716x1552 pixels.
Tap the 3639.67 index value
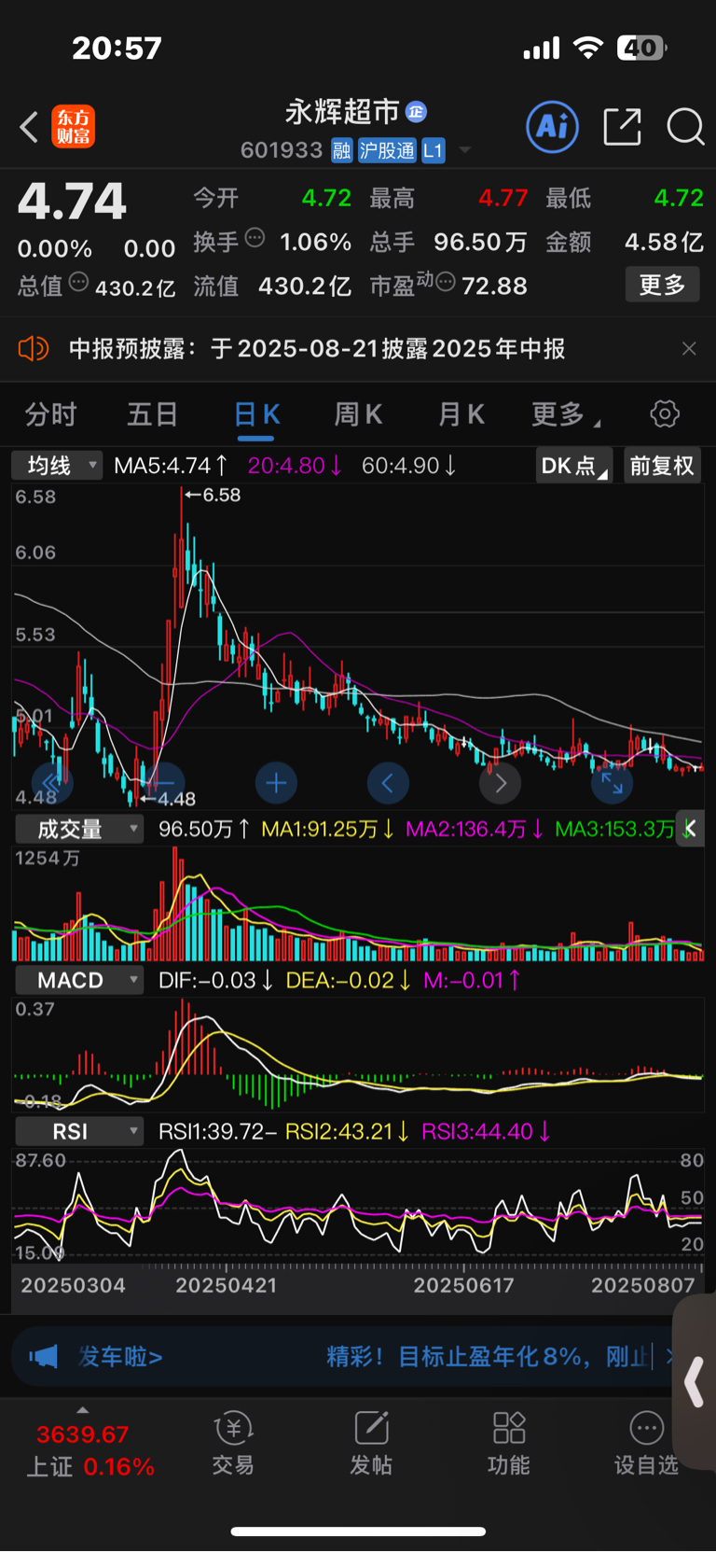[x=82, y=1434]
